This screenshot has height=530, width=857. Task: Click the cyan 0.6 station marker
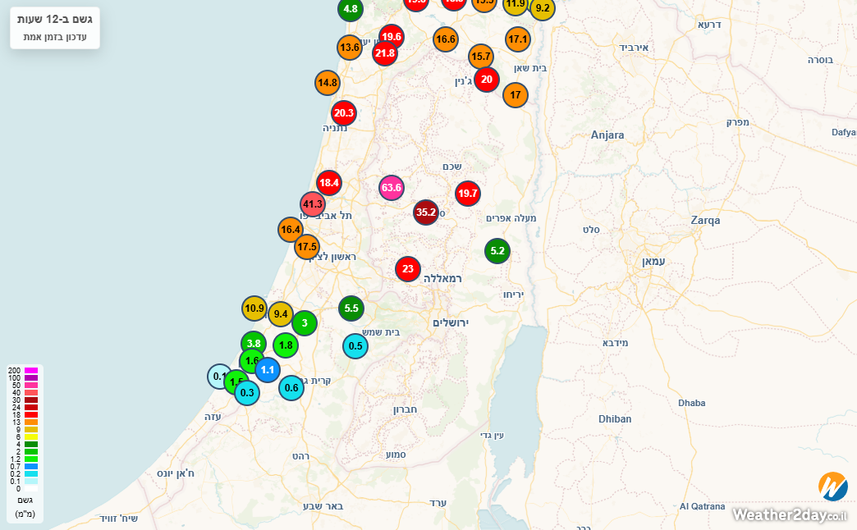click(291, 388)
